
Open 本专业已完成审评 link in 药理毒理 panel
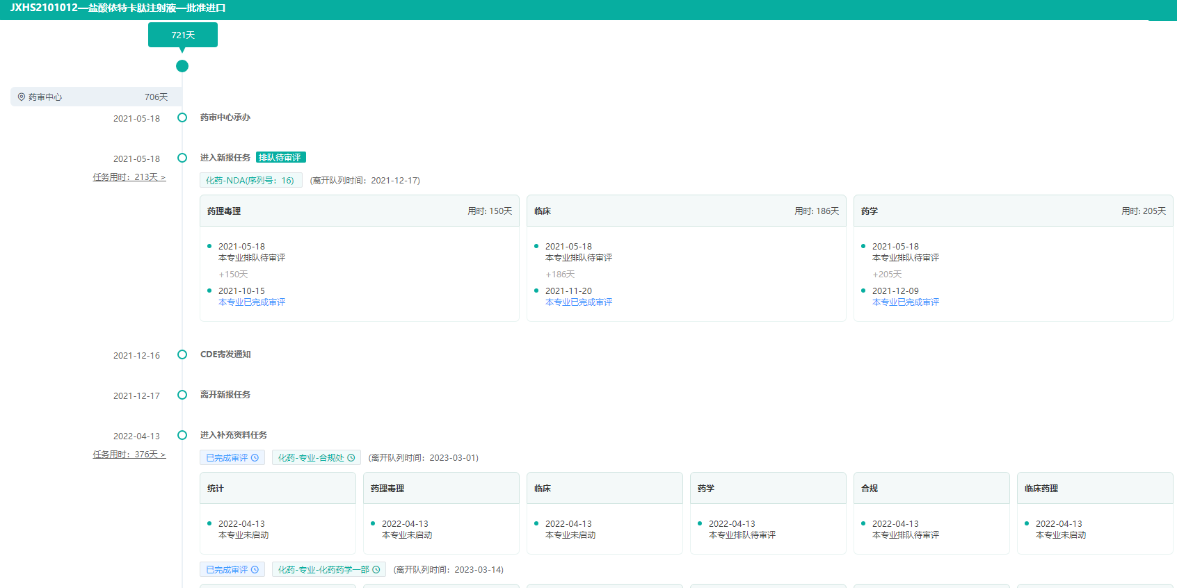click(x=252, y=302)
